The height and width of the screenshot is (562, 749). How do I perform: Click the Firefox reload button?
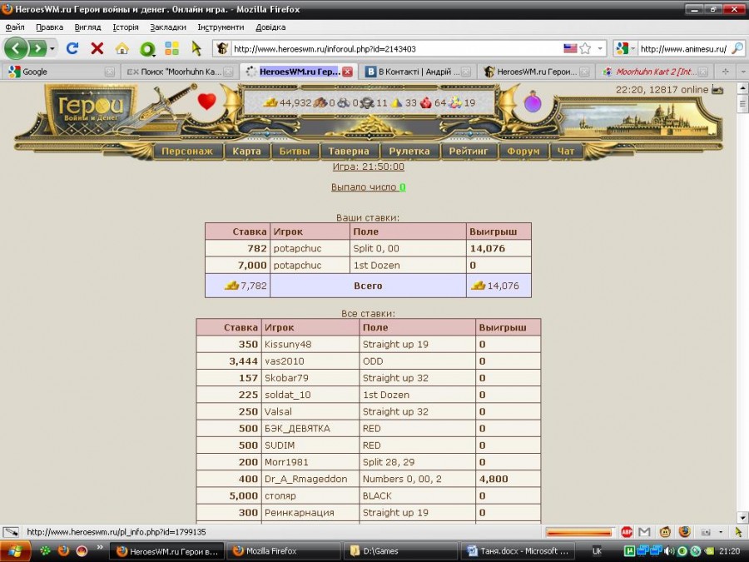[72, 48]
